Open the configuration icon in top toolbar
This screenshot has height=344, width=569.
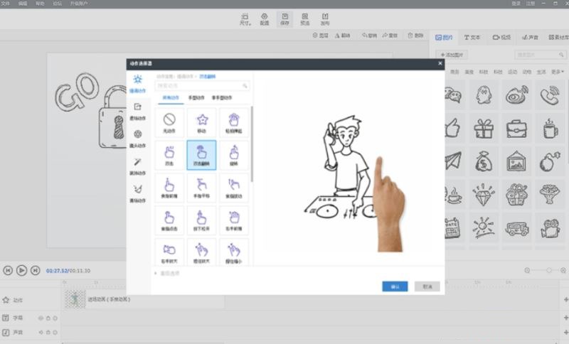[x=265, y=19]
